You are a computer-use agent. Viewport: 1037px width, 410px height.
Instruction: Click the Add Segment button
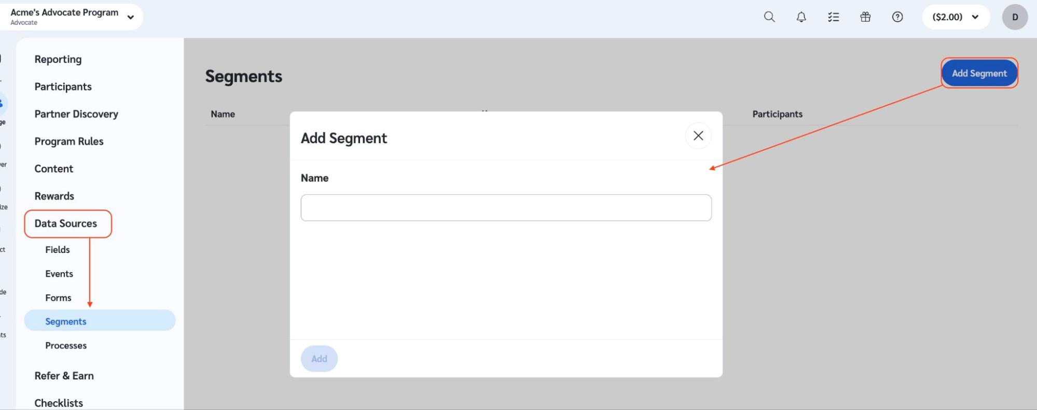(979, 73)
